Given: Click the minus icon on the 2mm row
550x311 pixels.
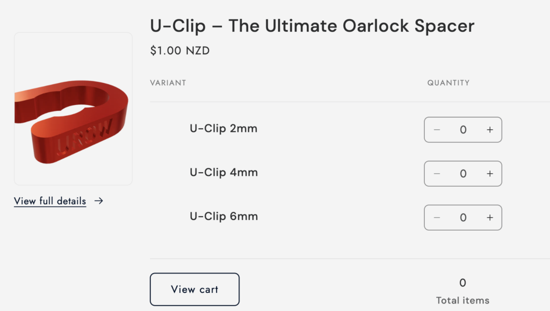Looking at the screenshot, I should point(437,129).
